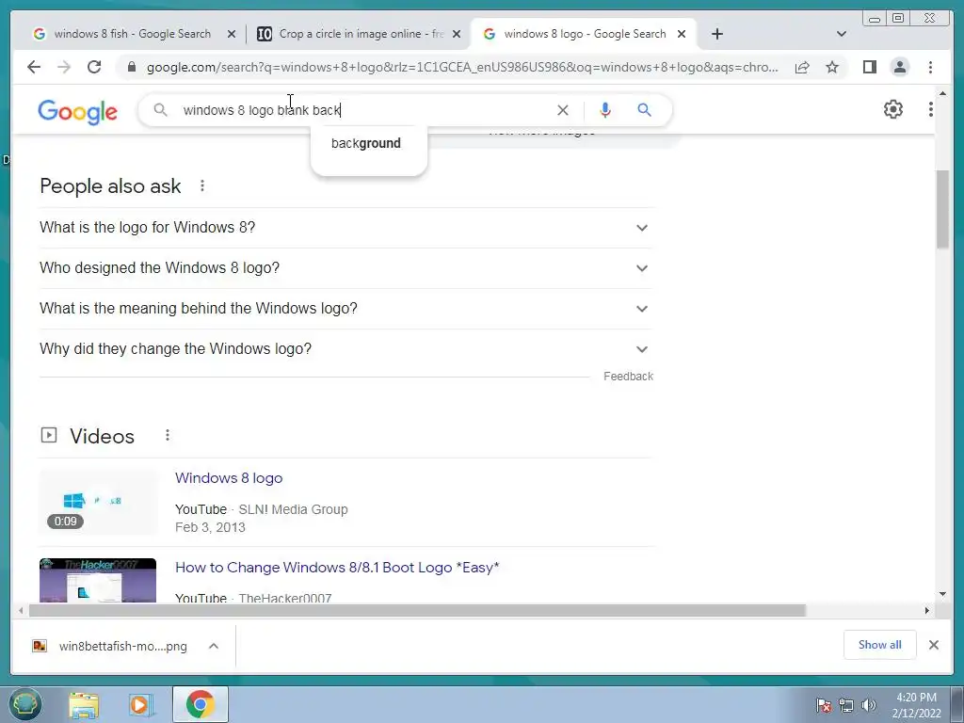Clear the Google search box text

pyautogui.click(x=563, y=110)
